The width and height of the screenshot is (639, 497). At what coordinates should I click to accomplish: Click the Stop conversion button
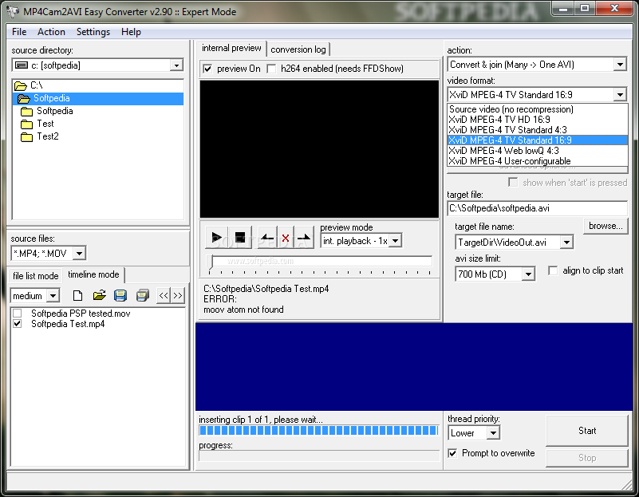pyautogui.click(x=587, y=458)
